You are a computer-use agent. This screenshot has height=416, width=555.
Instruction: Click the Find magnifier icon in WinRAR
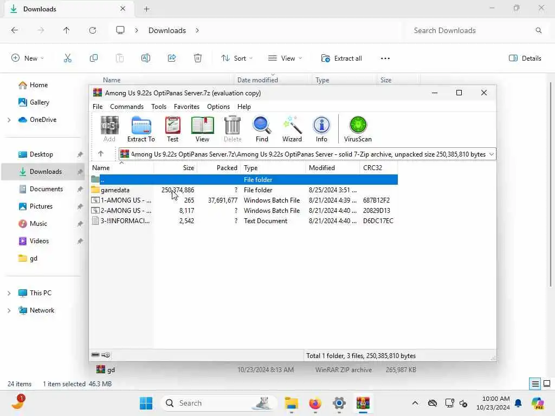262,129
